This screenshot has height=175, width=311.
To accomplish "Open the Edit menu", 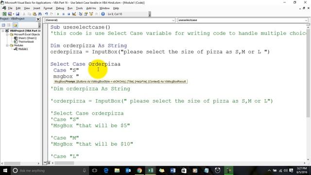I will tap(18, 8).
